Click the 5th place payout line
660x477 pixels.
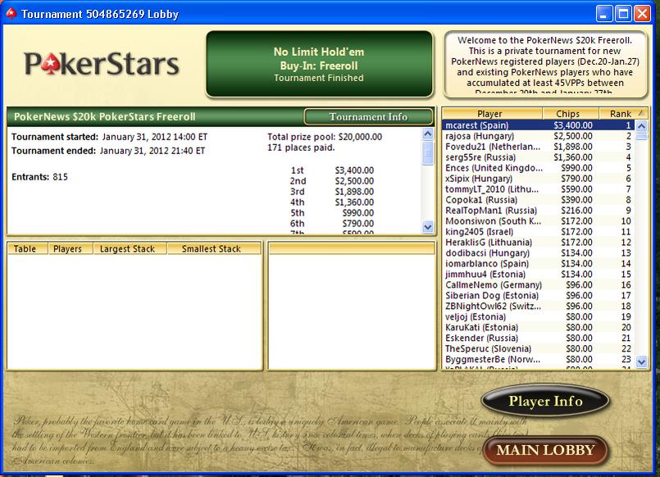click(x=332, y=213)
